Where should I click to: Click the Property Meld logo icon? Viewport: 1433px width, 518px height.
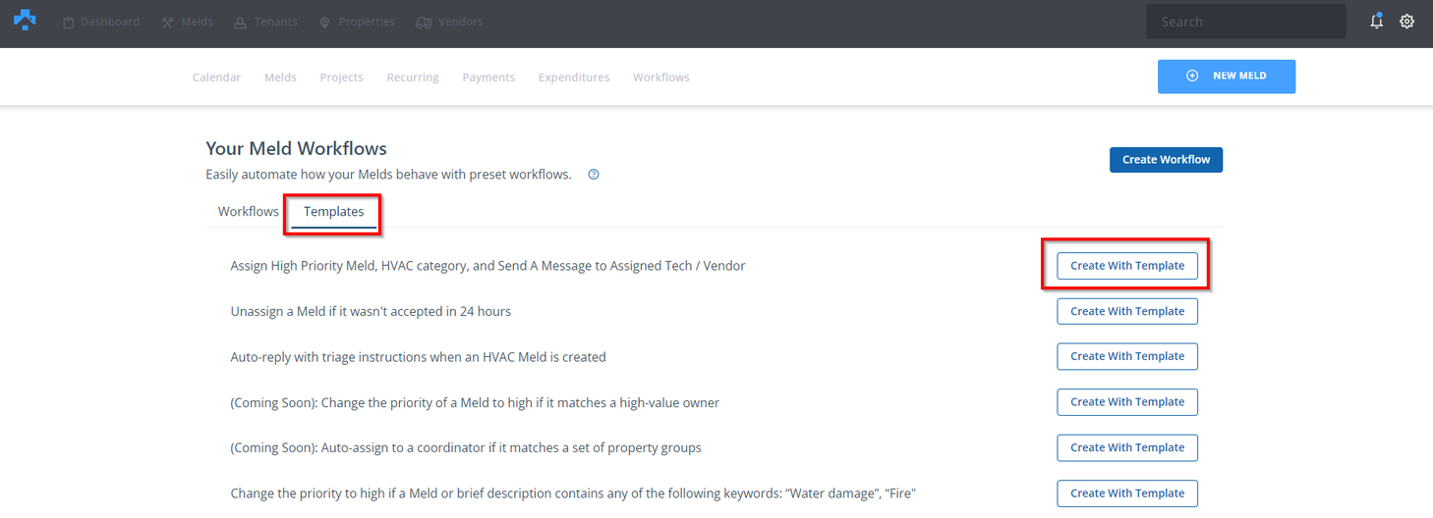(x=25, y=21)
